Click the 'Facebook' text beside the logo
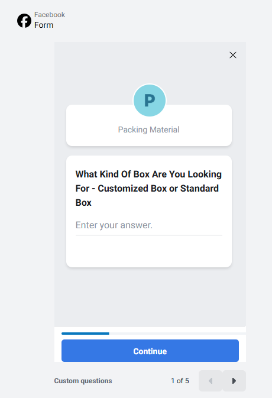Image resolution: width=272 pixels, height=398 pixels. [x=50, y=15]
